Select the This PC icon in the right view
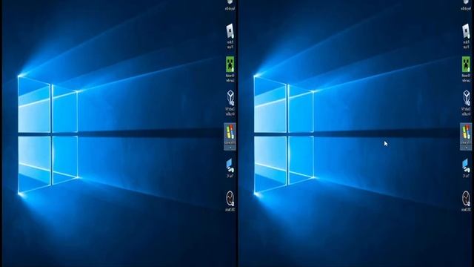This screenshot has height=267, width=474. point(466,165)
